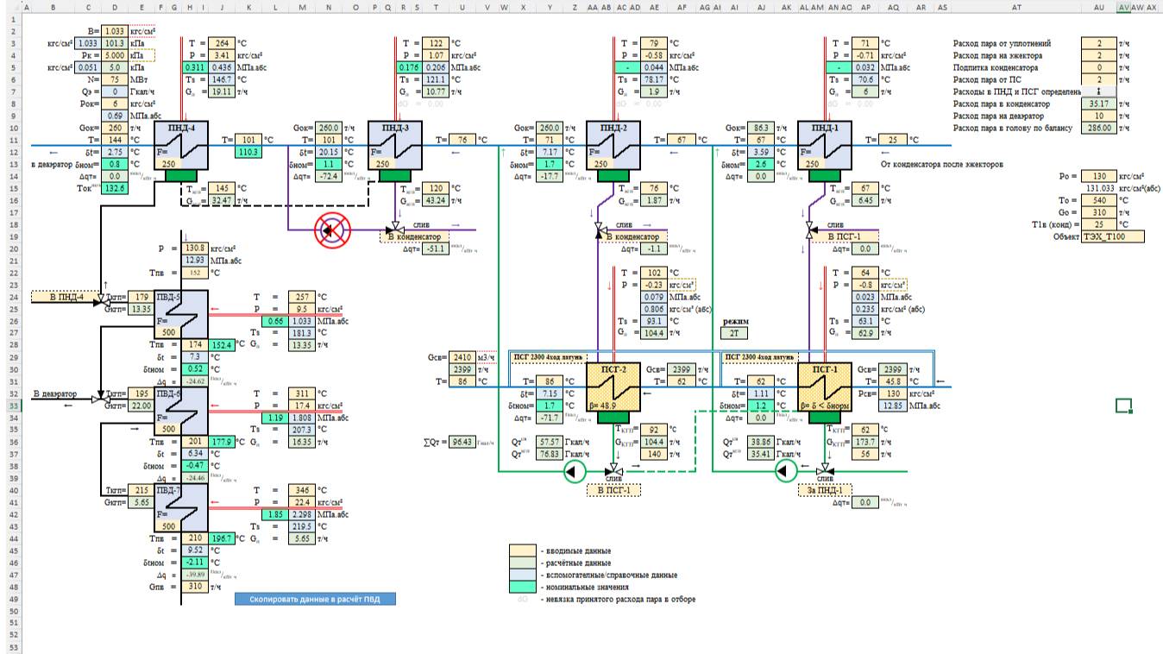Click the valve next to 'За ПНД-1' label

pos(825,471)
